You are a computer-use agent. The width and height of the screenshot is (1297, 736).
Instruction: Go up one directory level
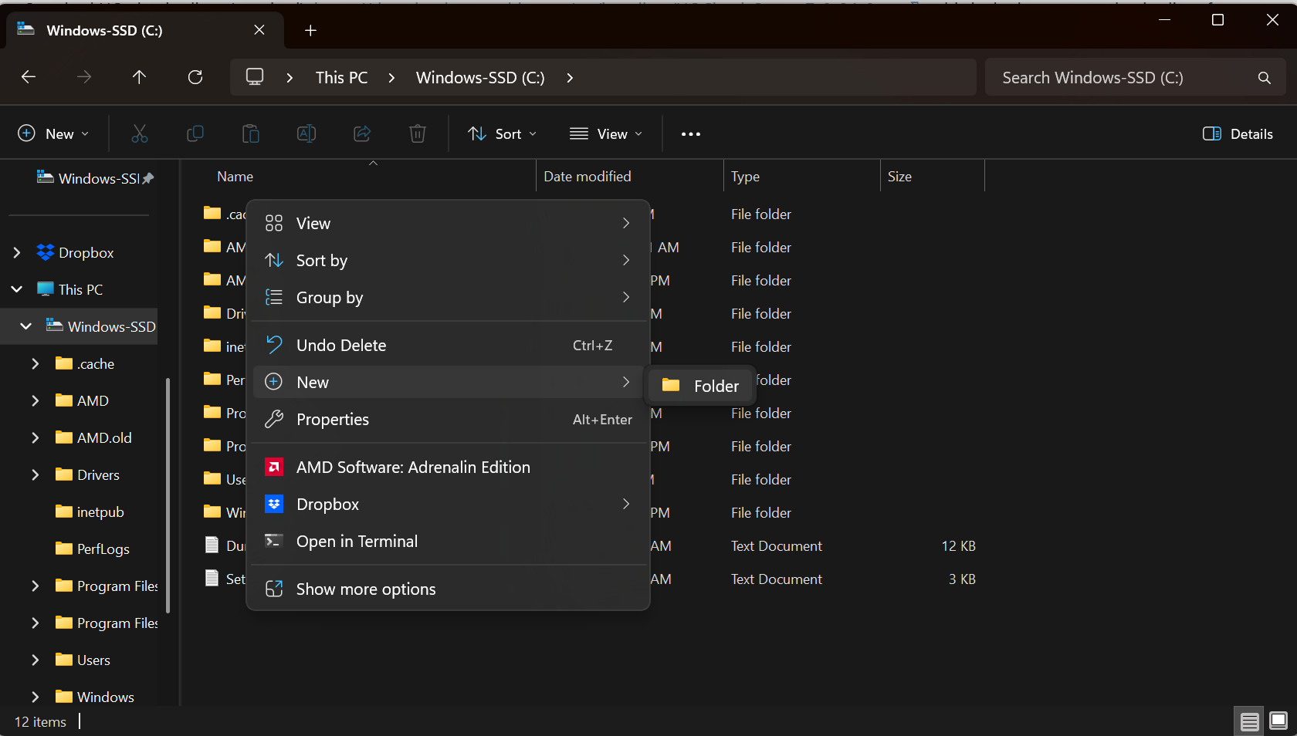click(x=139, y=77)
